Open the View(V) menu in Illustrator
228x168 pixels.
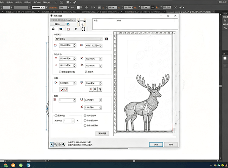click(27, 3)
